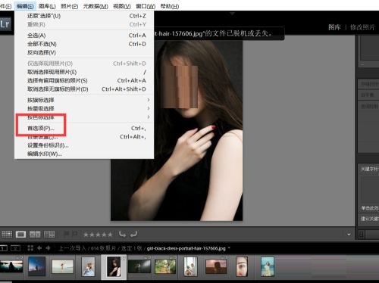This screenshot has width=379, height=283.
Task: Open toolbar content dropdown arrow
Action: [x=349, y=235]
